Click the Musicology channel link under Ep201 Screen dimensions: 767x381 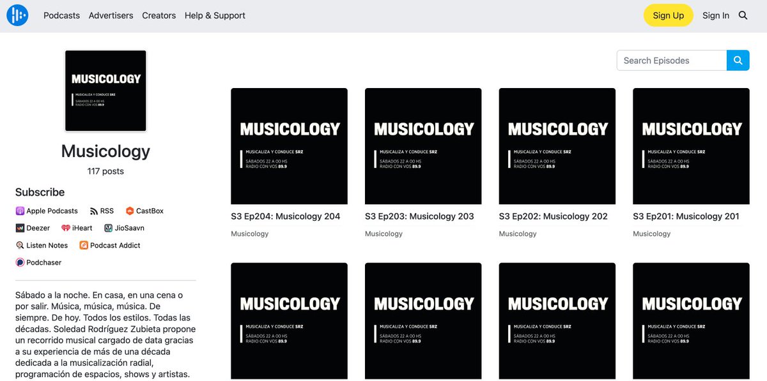[x=651, y=234]
